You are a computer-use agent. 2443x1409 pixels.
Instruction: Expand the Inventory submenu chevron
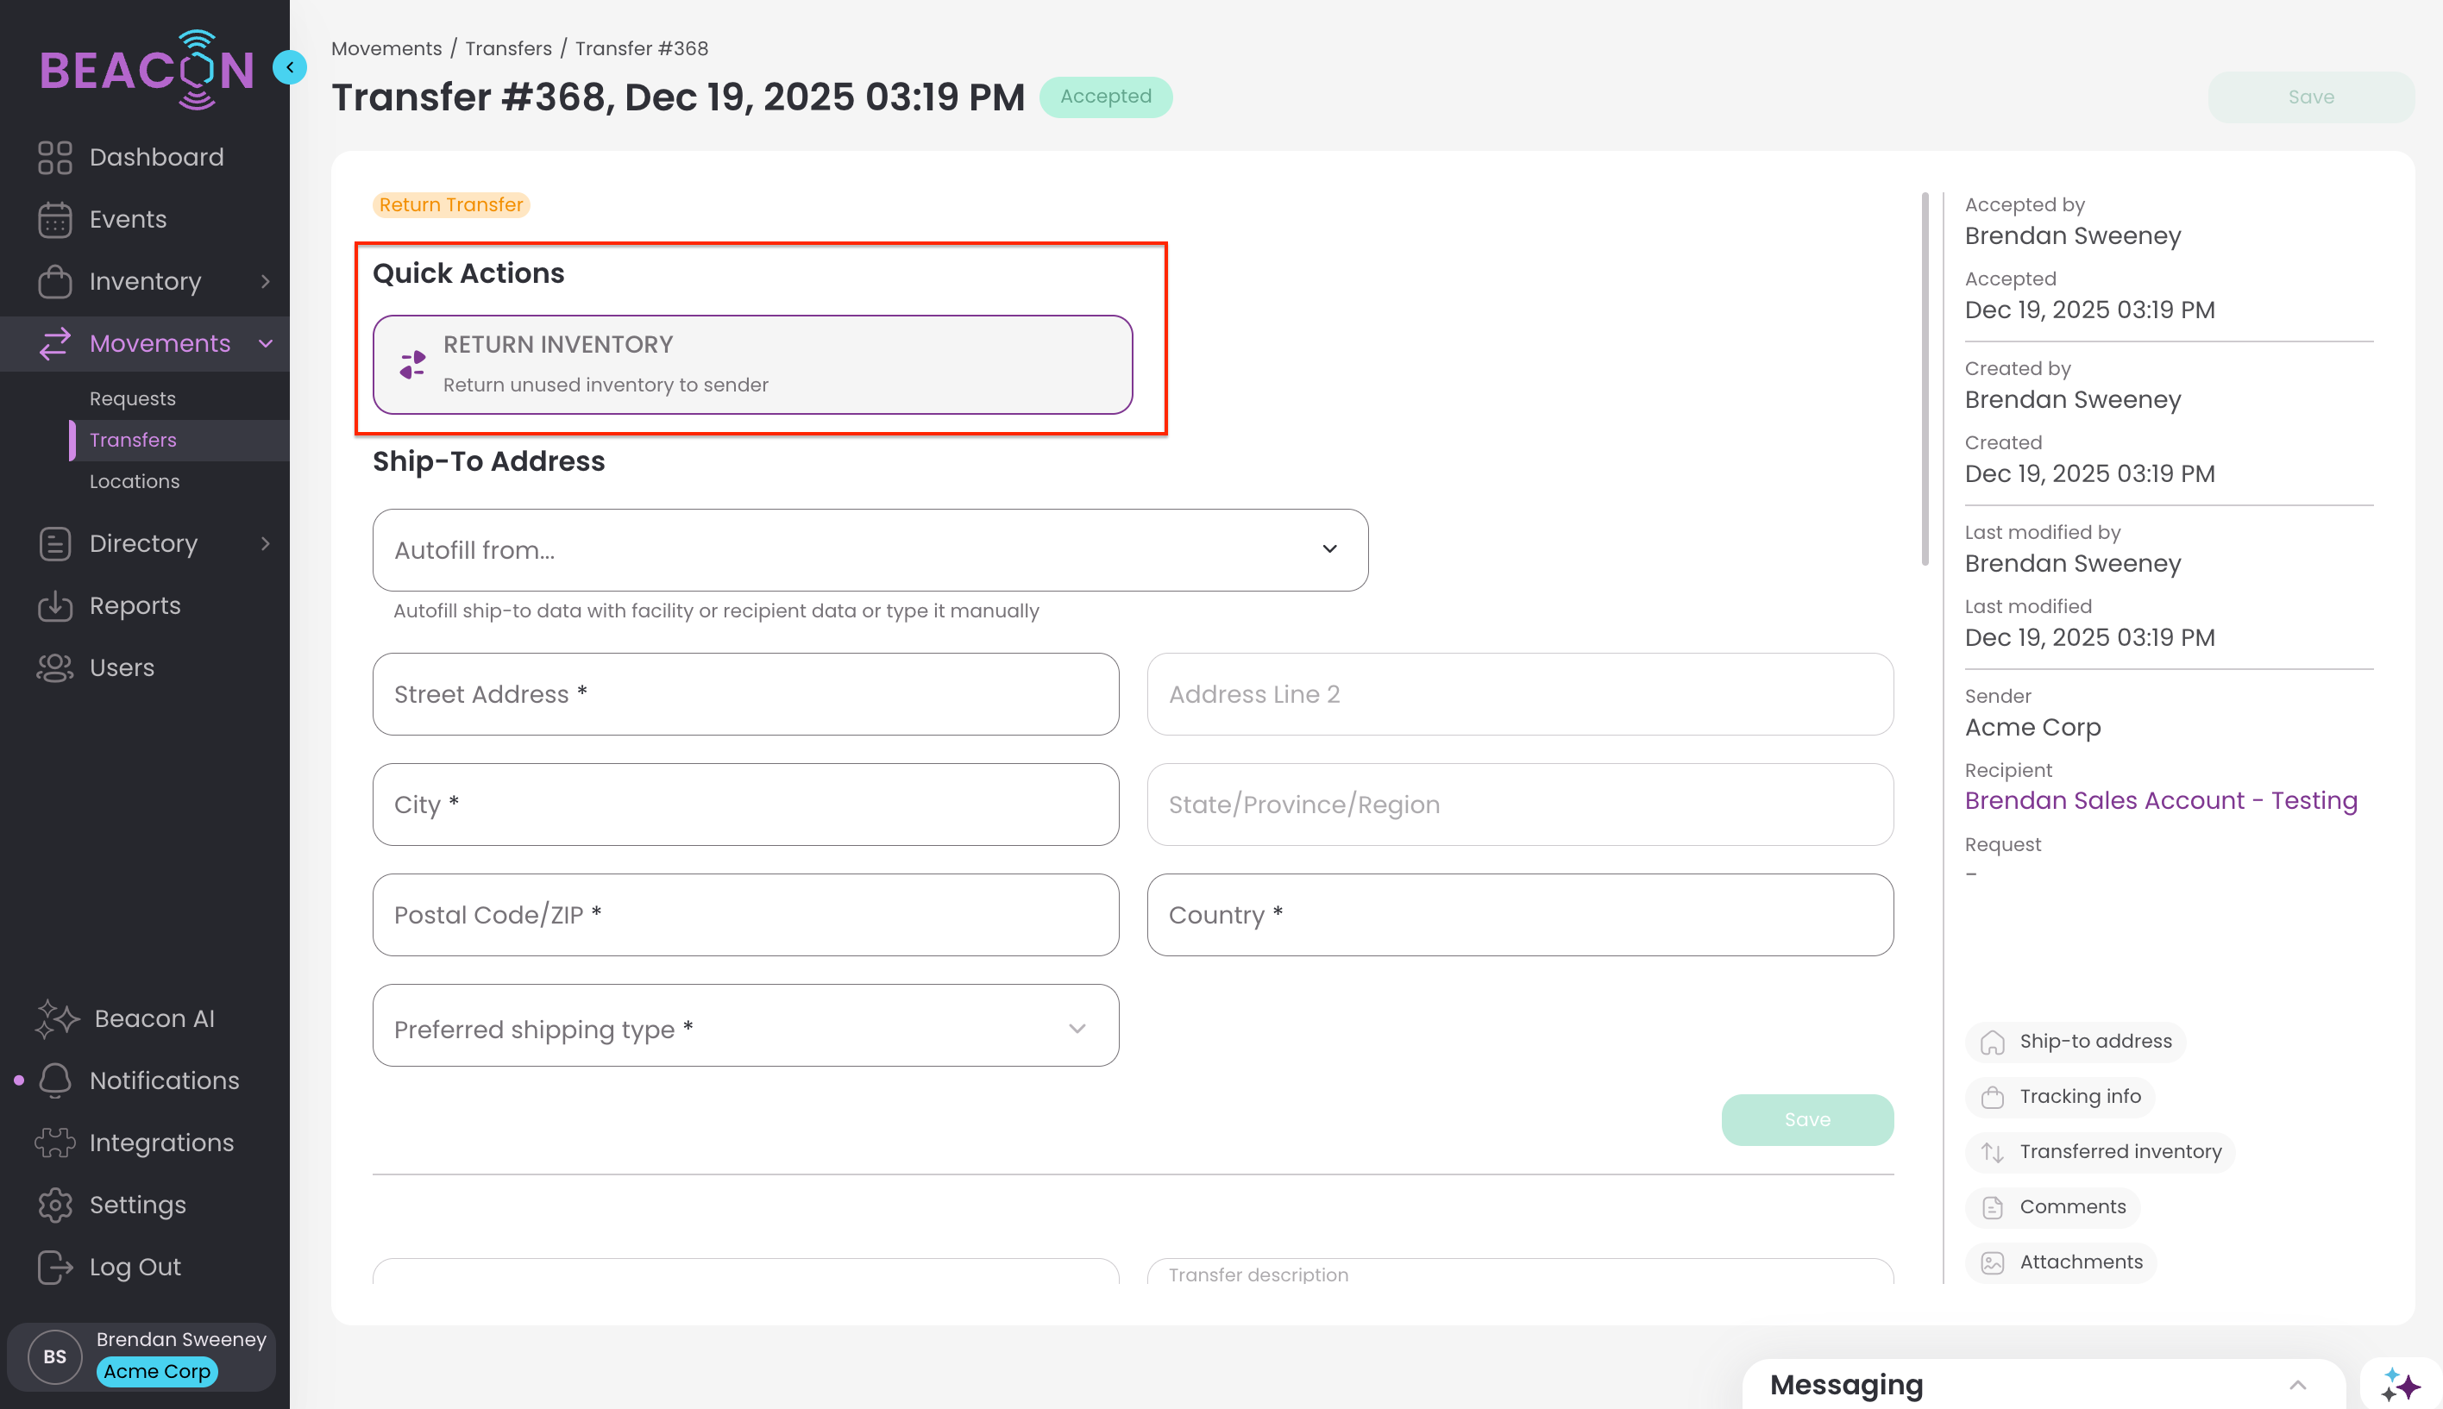(265, 282)
